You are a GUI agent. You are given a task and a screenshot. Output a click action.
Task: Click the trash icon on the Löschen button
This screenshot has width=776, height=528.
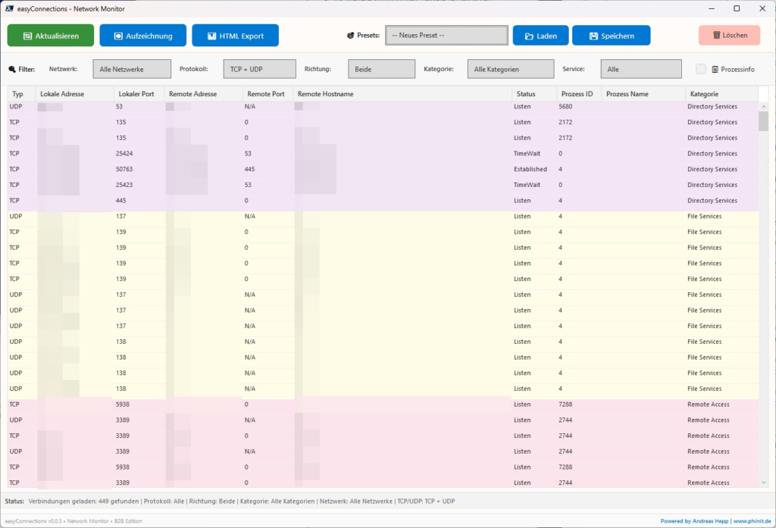click(x=715, y=35)
